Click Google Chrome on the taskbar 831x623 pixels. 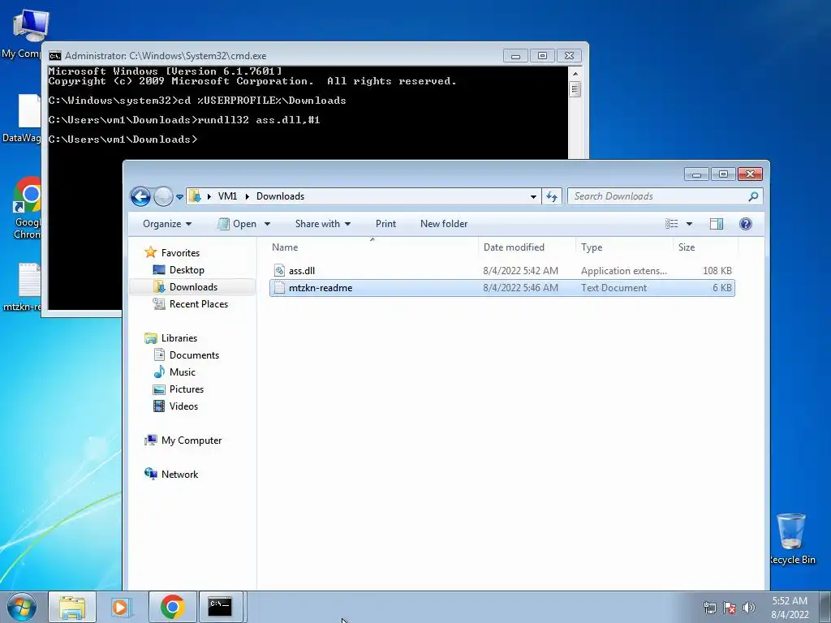click(173, 607)
